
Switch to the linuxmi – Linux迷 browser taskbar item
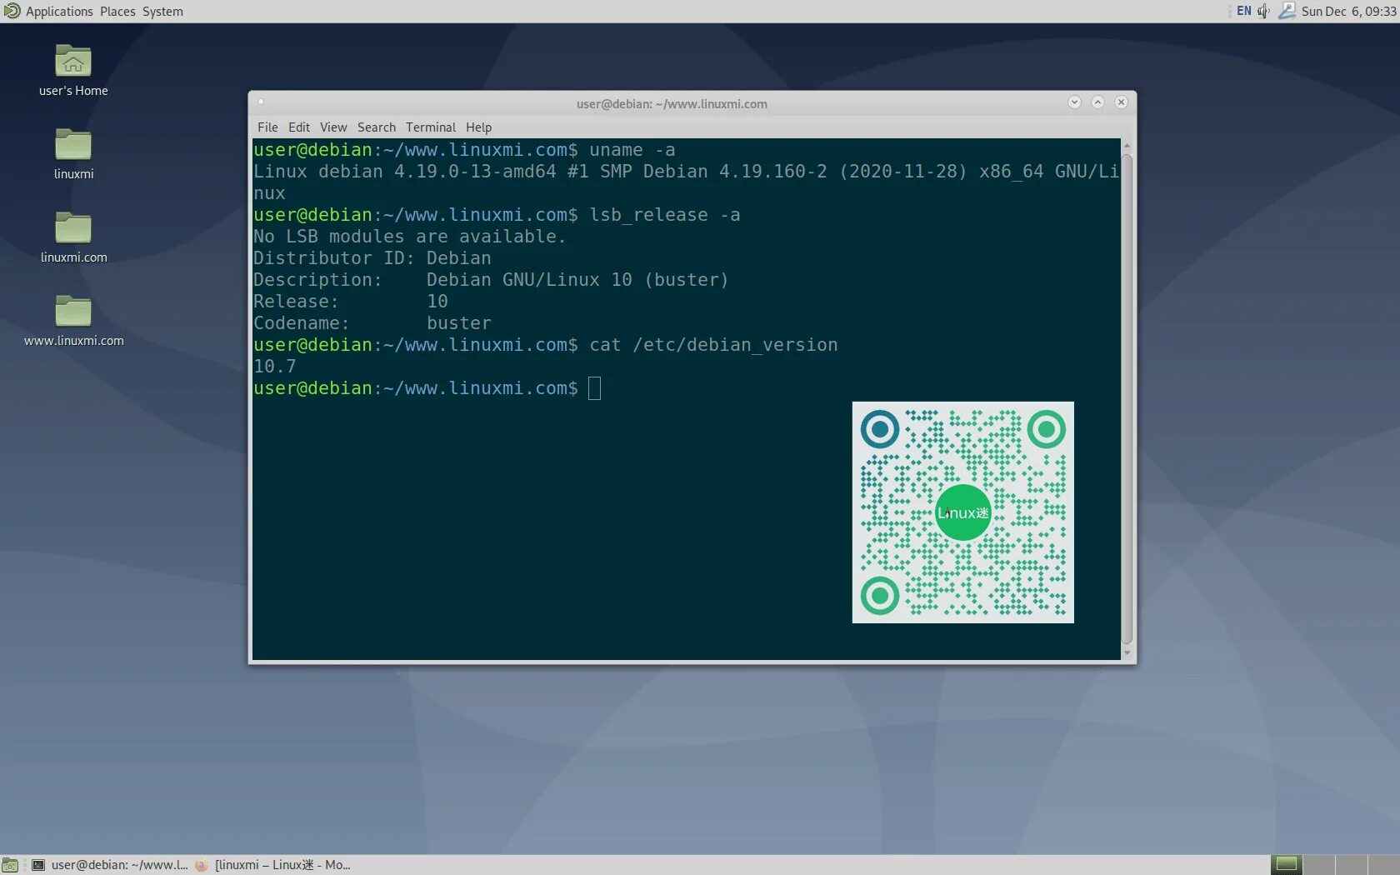272,865
